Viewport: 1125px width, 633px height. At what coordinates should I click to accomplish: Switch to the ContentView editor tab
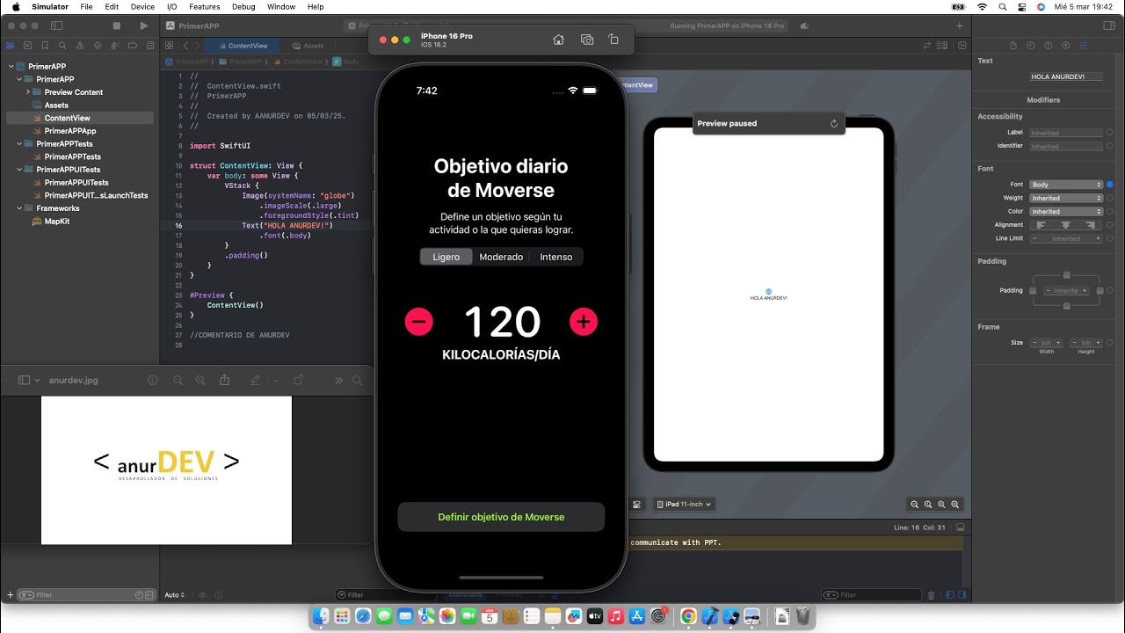[x=242, y=46]
